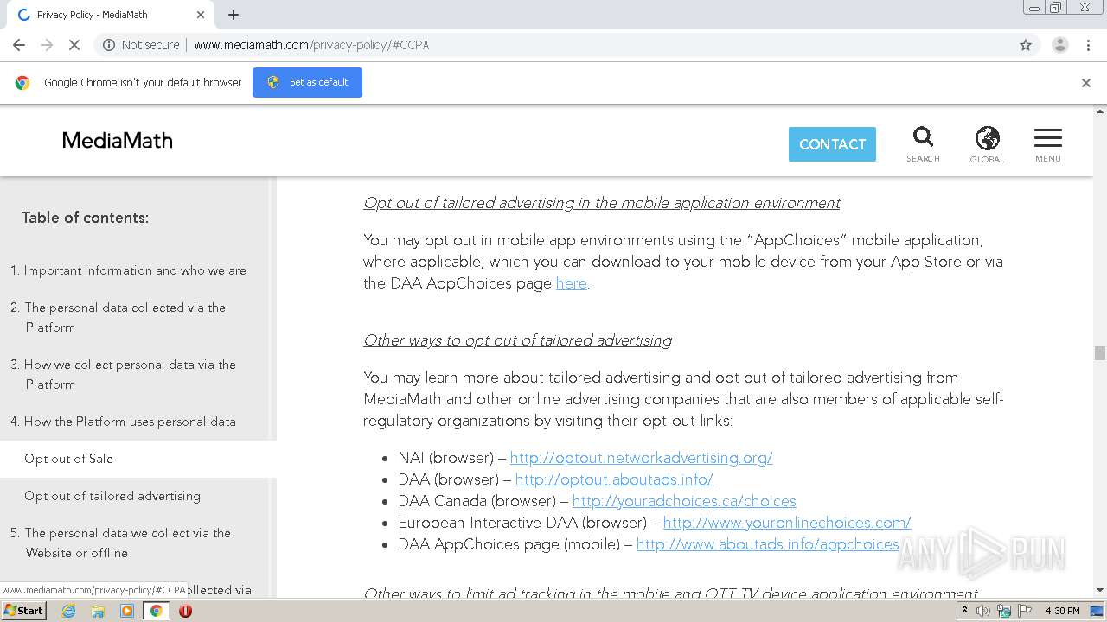
Task: Select Opt out of Sale in contents
Action: (68, 459)
